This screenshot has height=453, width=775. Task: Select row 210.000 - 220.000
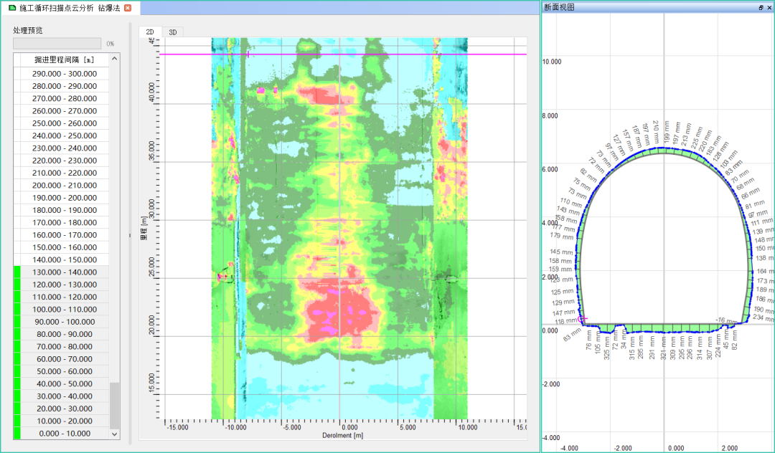tap(65, 173)
